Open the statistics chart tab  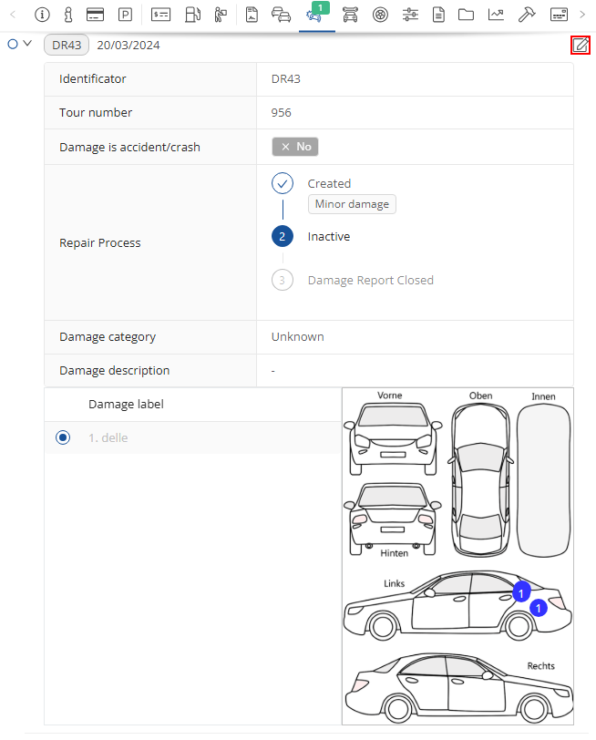(x=496, y=15)
